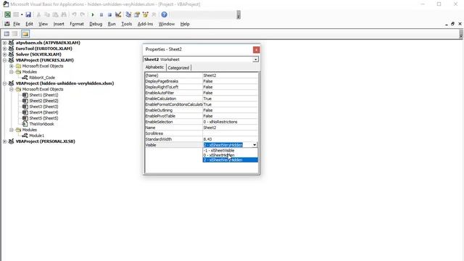Open the Debug menu
This screenshot has width=464, height=261.
coord(96,24)
